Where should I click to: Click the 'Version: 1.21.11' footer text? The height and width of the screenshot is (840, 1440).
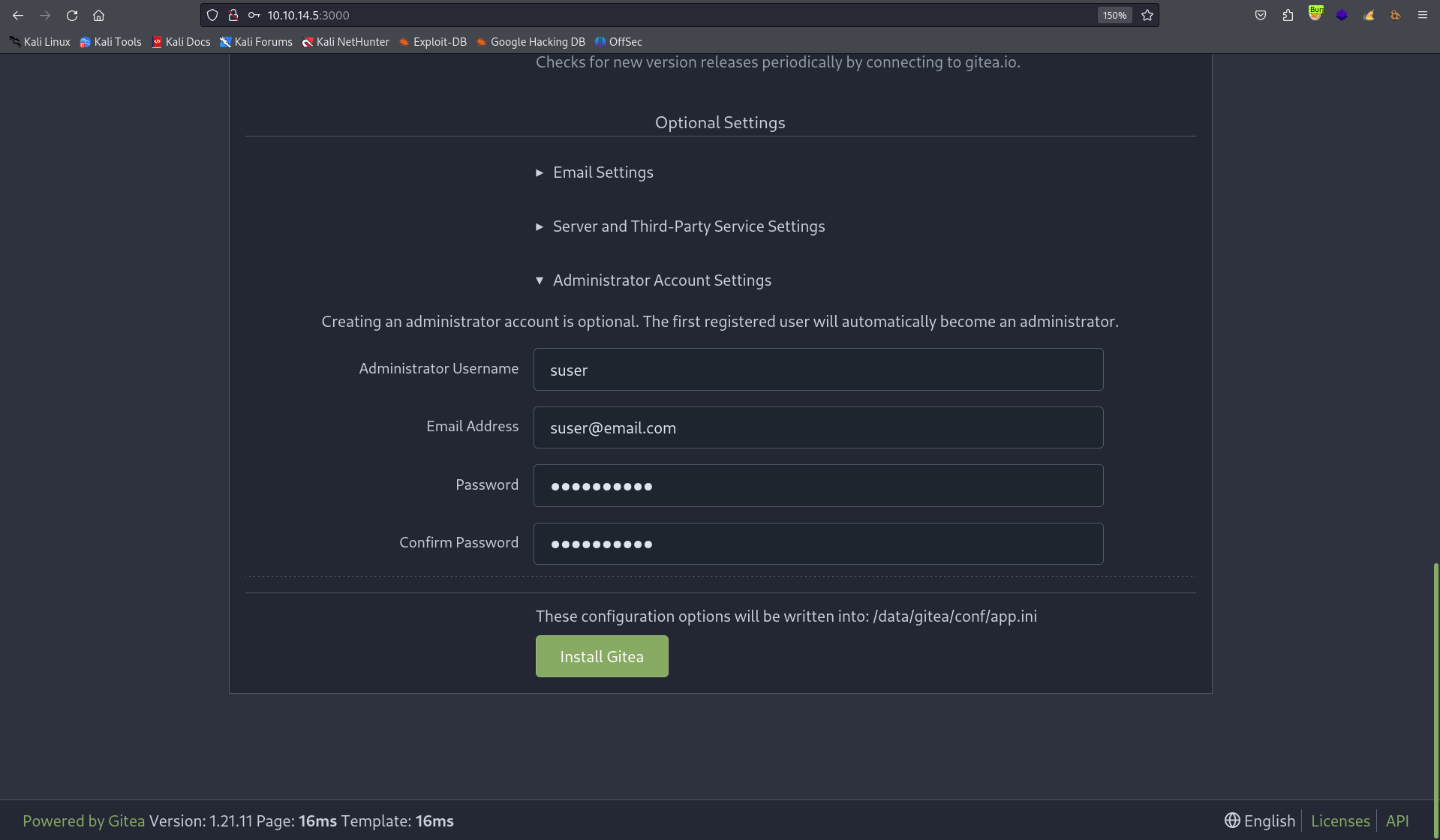pos(201,820)
